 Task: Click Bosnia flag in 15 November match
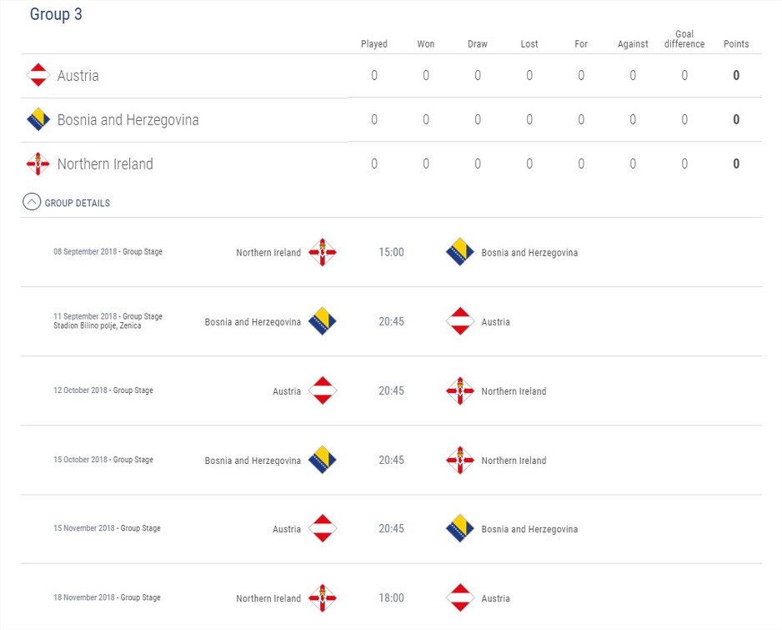pyautogui.click(x=460, y=528)
